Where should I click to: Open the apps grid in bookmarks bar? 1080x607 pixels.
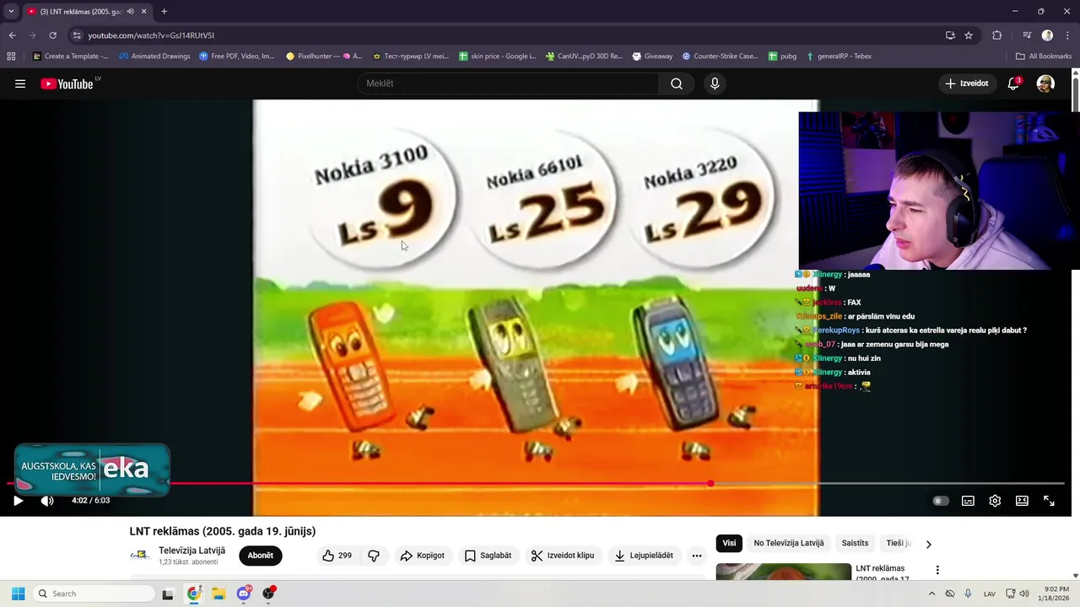(11, 56)
